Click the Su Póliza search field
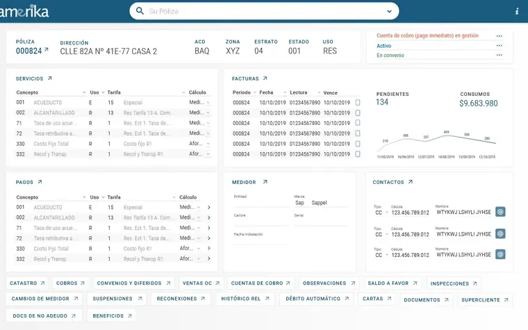528x330 pixels. 264,11
